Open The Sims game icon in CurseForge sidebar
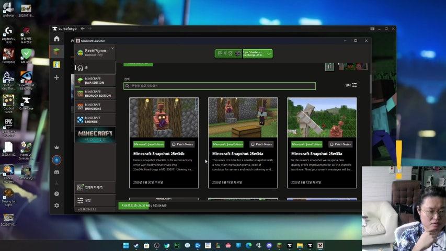This screenshot has height=251, width=446. [56, 65]
